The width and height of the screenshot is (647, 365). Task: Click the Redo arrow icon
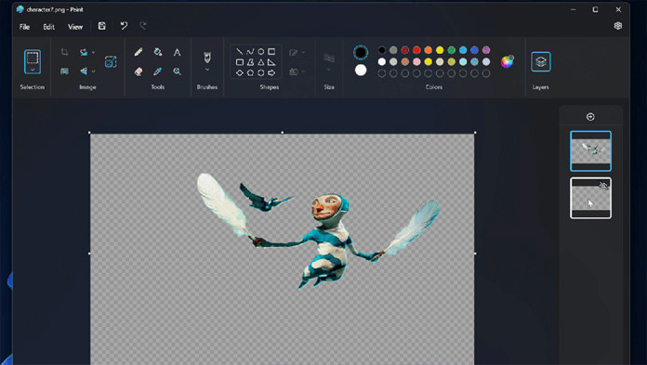click(x=143, y=26)
